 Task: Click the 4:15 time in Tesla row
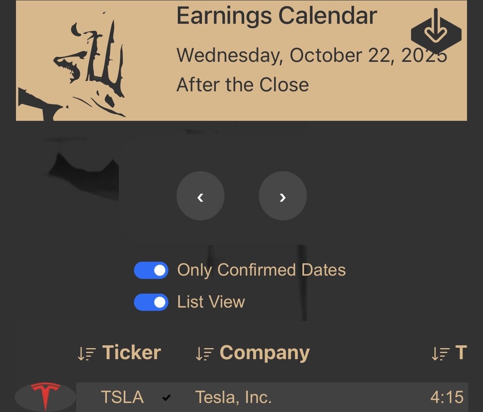(x=447, y=397)
